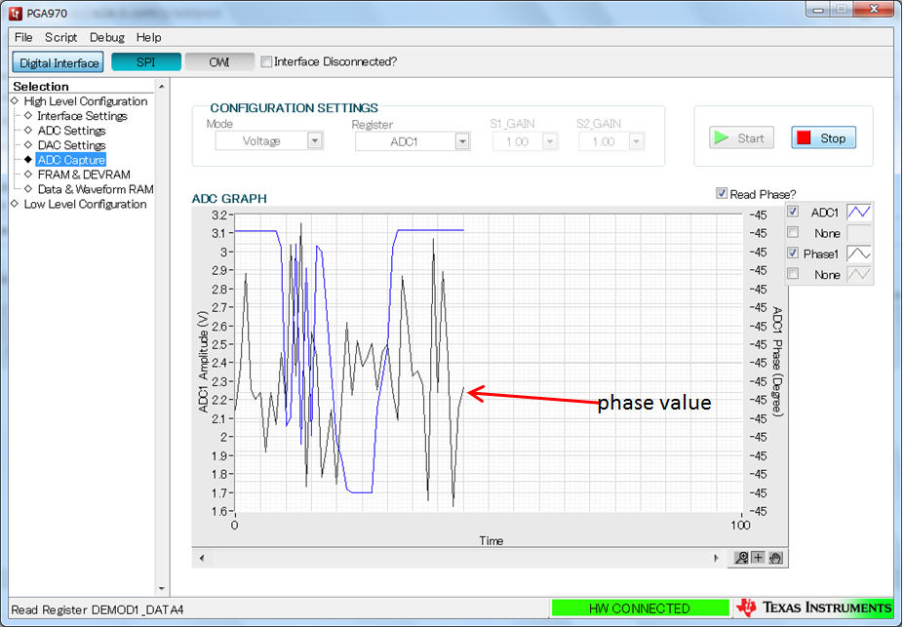Open the Mode Voltage dropdown

[x=315, y=140]
